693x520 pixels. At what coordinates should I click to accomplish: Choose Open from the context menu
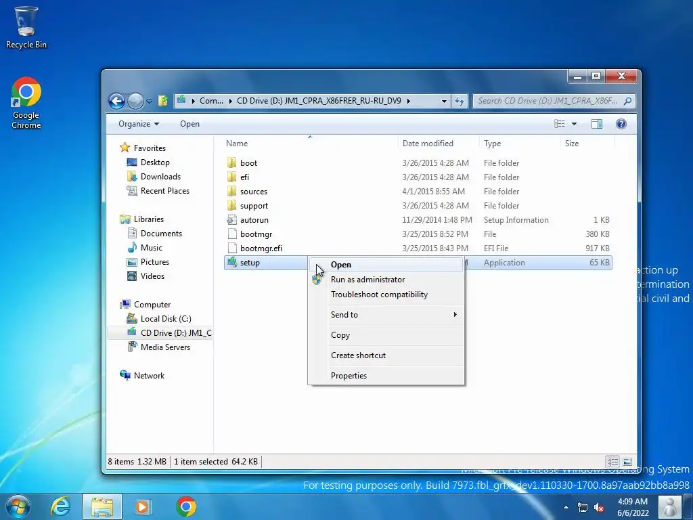click(x=386, y=265)
